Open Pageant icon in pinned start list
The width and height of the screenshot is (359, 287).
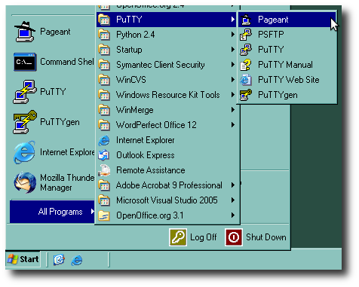(x=25, y=32)
